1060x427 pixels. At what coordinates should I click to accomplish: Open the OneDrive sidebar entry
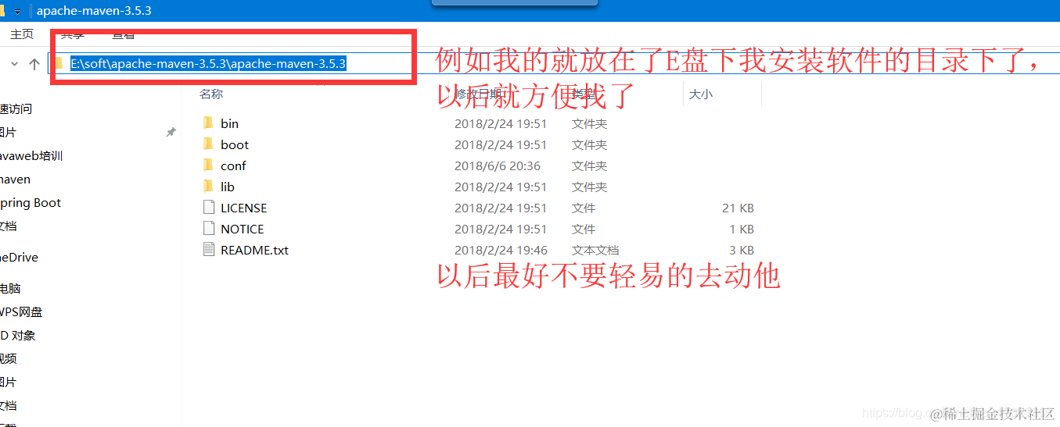[19, 258]
